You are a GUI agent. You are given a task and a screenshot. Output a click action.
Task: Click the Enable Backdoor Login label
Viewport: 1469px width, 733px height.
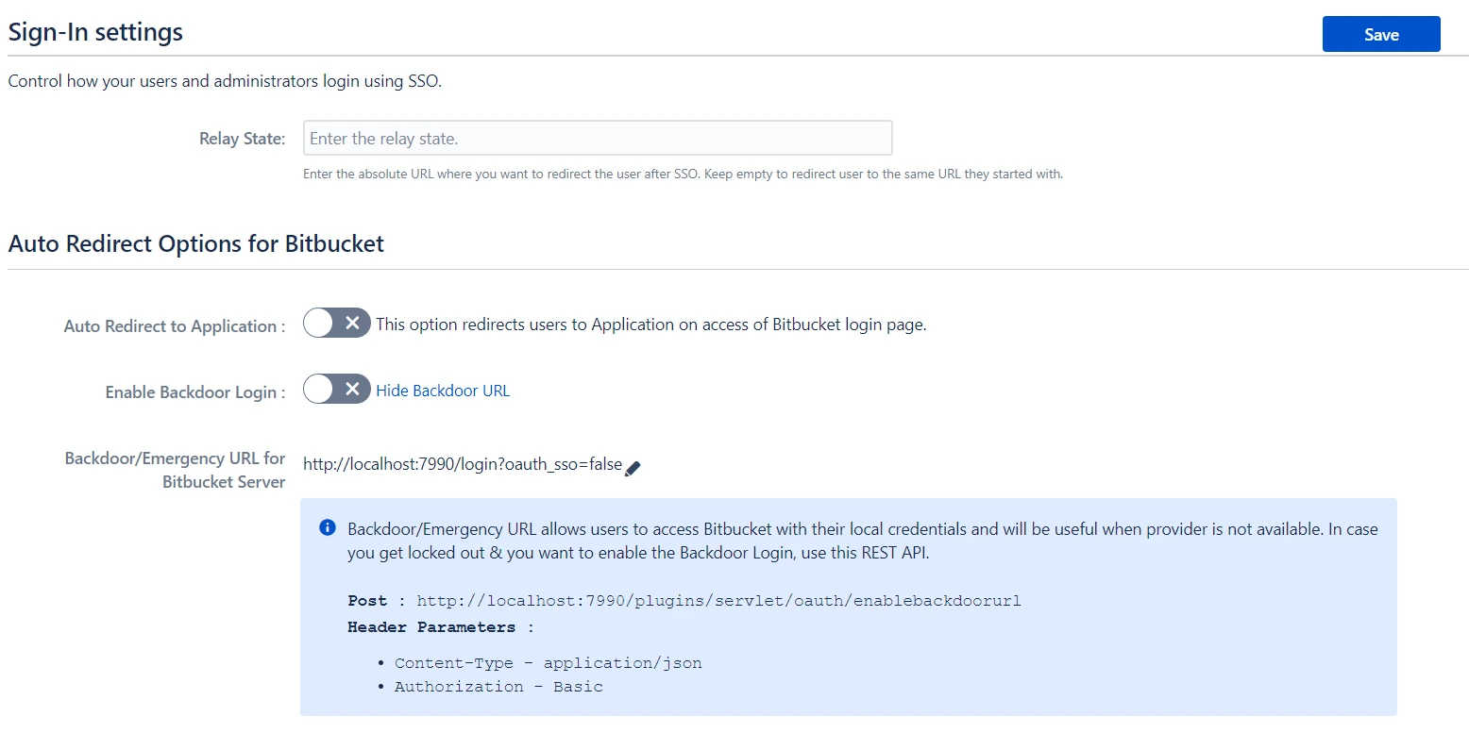[195, 392]
